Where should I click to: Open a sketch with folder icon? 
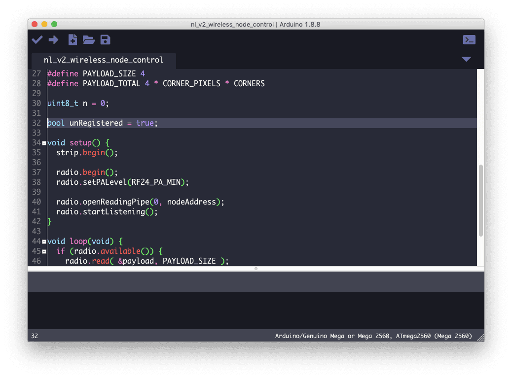click(88, 40)
